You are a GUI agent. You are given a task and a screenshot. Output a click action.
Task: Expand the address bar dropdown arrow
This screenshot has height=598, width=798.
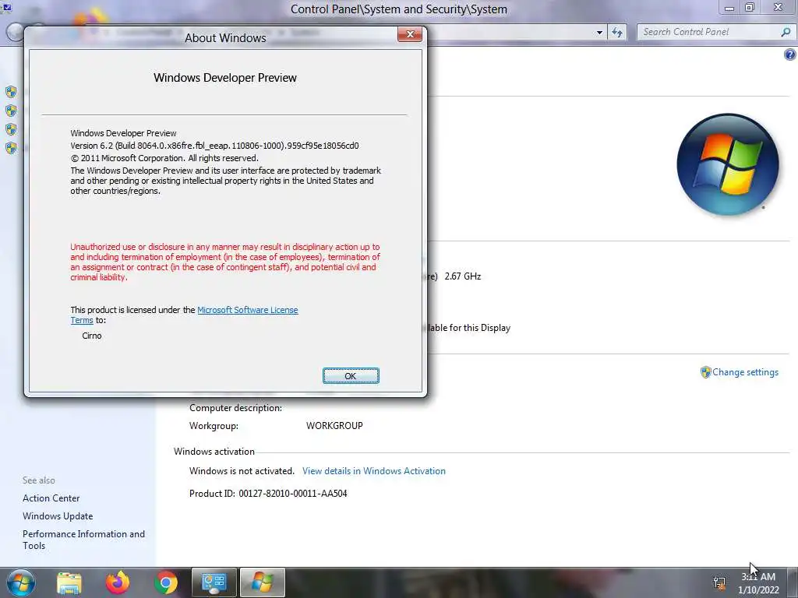(599, 33)
